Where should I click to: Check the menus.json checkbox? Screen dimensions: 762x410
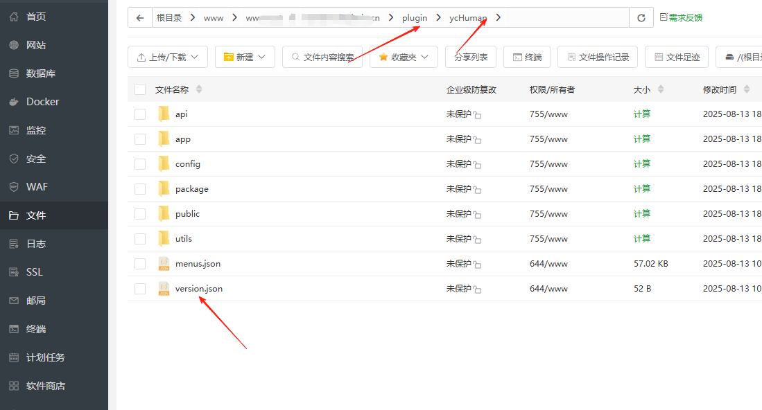(x=140, y=263)
